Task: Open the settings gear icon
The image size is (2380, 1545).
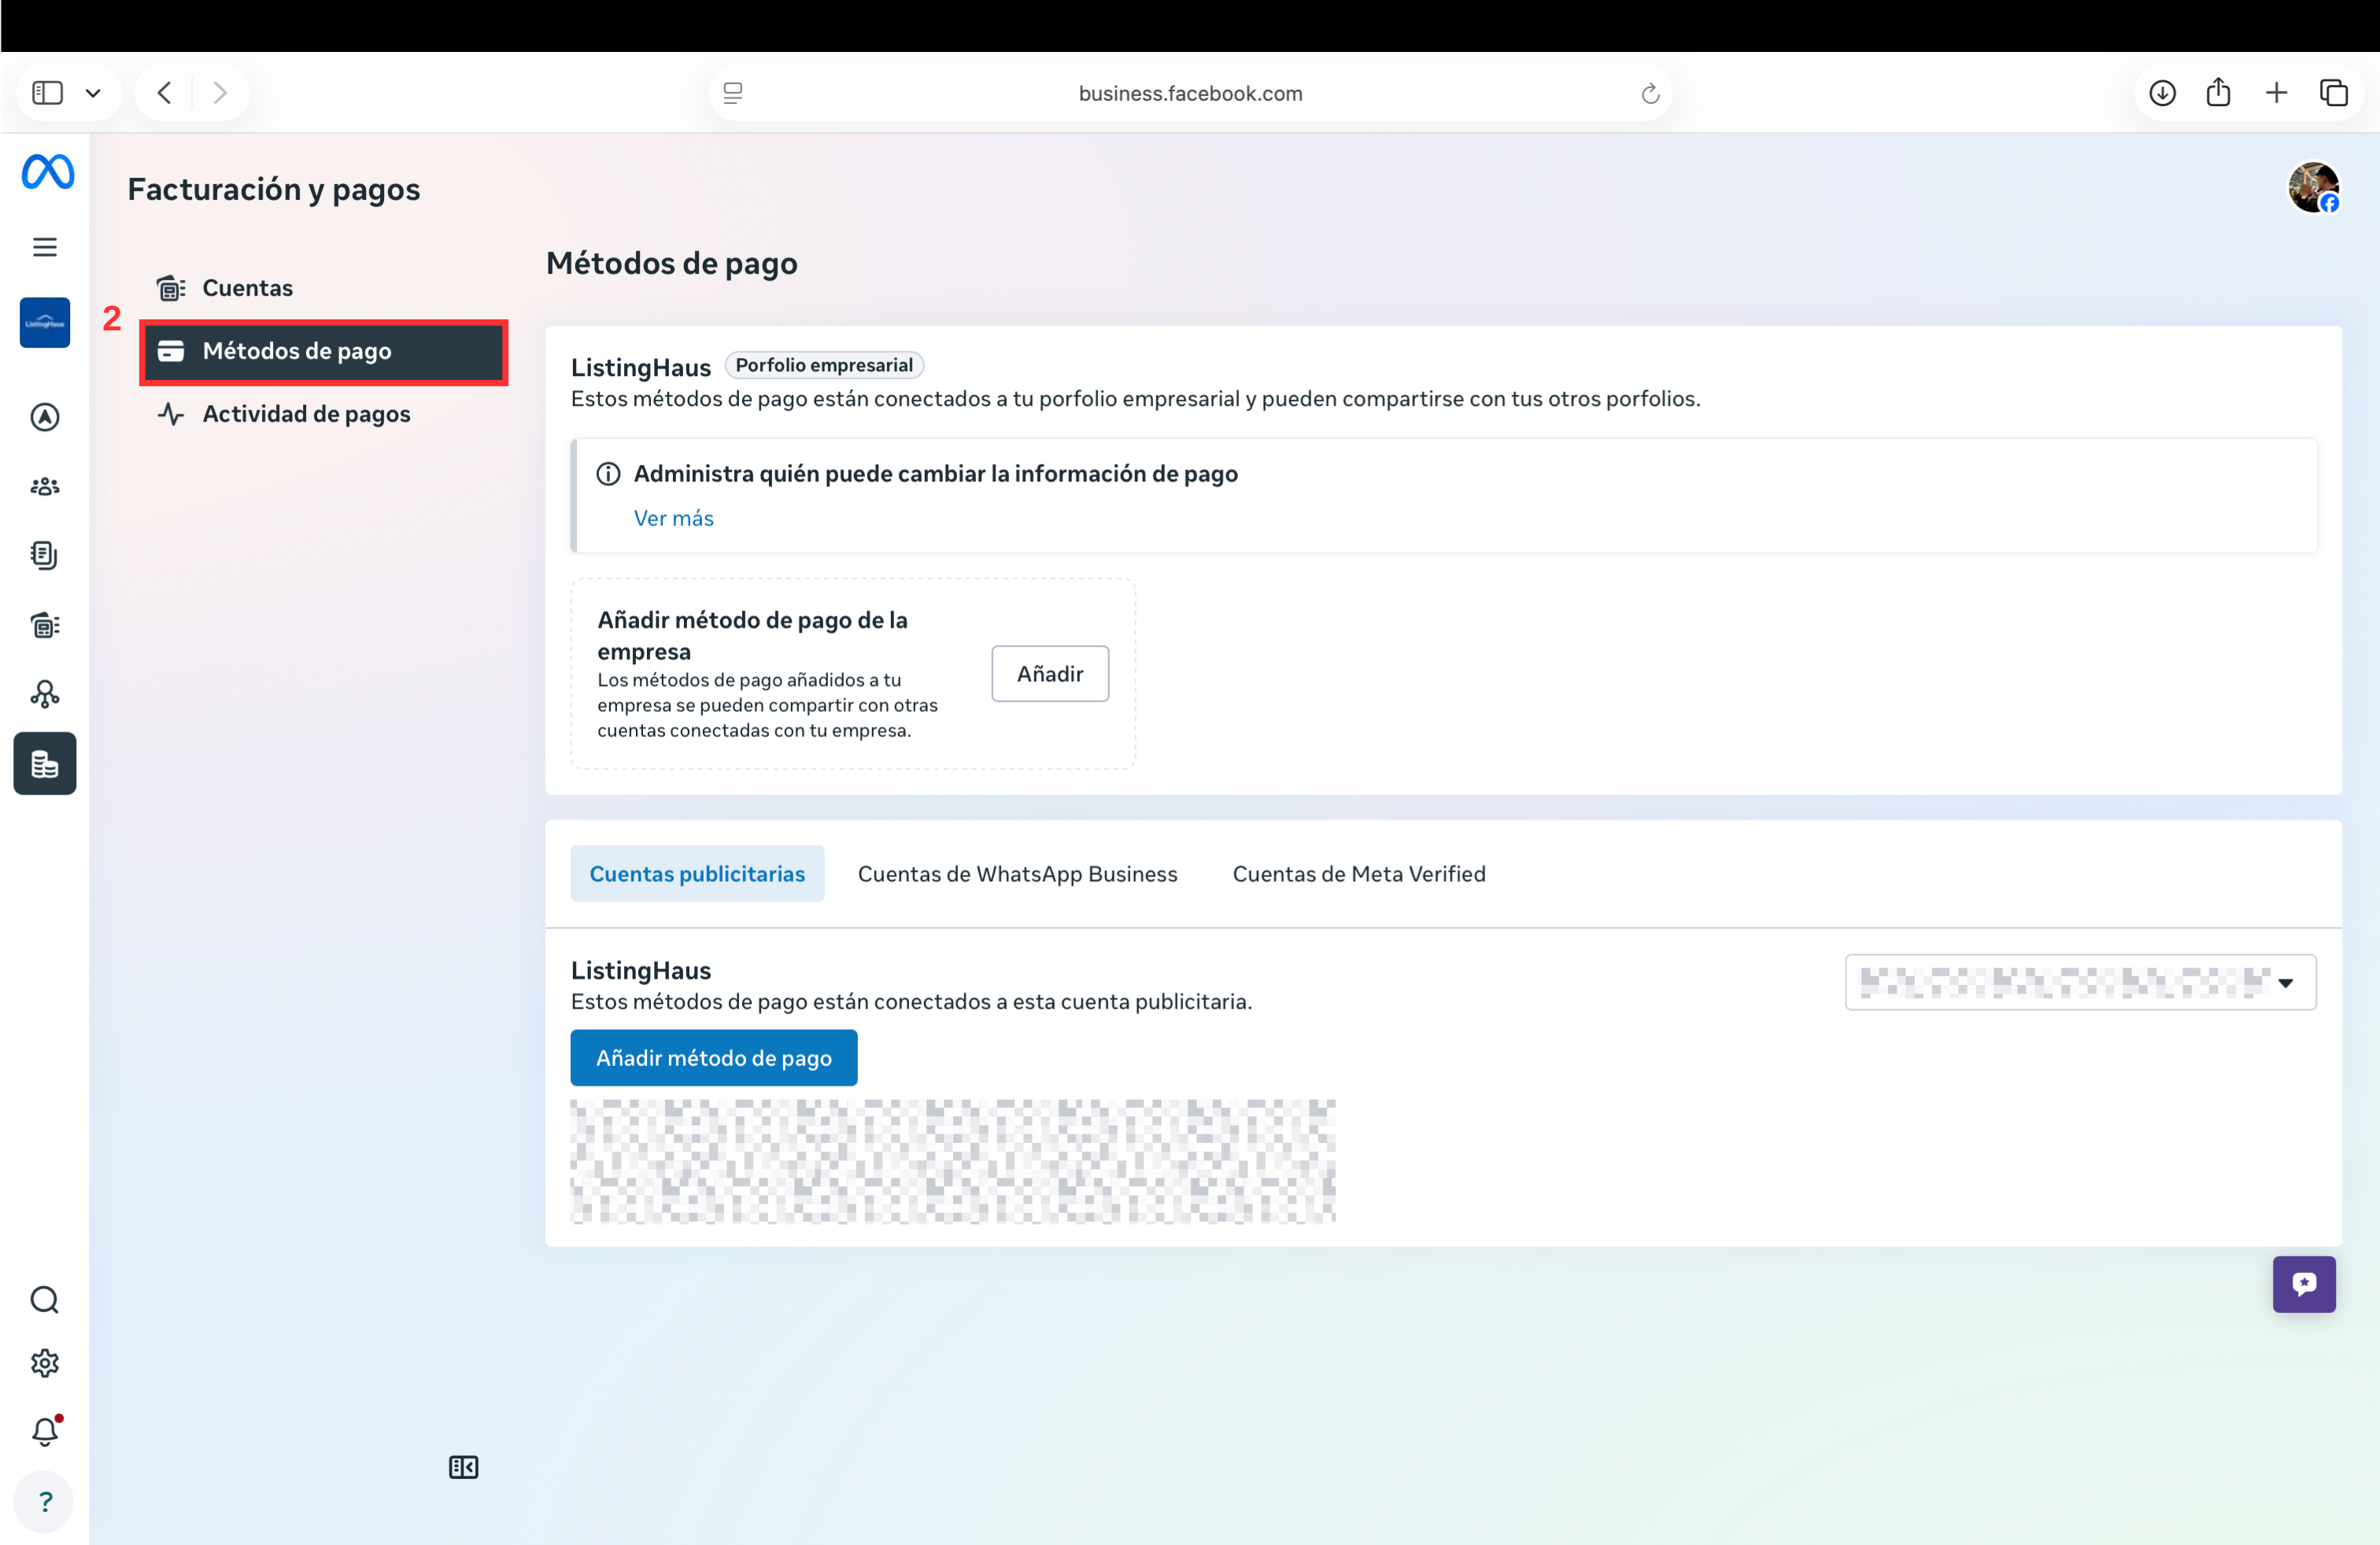Action: click(45, 1363)
